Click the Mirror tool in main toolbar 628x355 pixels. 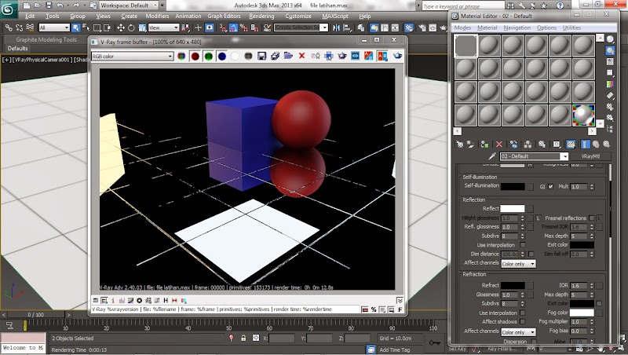[x=337, y=27]
